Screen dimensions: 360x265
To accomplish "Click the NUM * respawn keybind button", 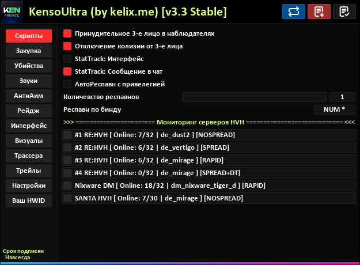I will click(335, 109).
